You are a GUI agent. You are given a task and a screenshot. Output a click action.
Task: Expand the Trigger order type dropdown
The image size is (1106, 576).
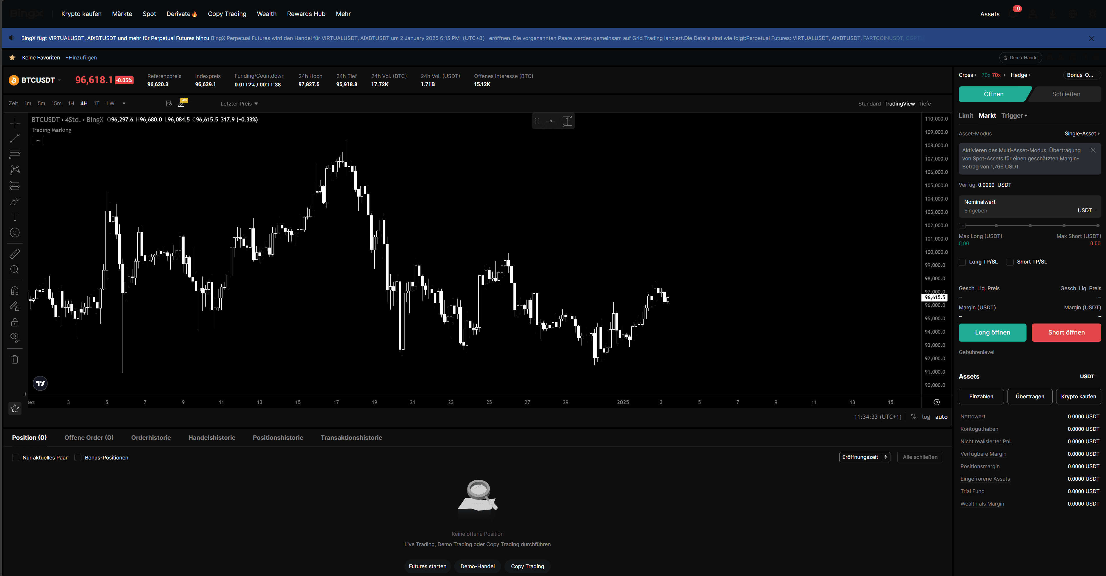click(1014, 116)
